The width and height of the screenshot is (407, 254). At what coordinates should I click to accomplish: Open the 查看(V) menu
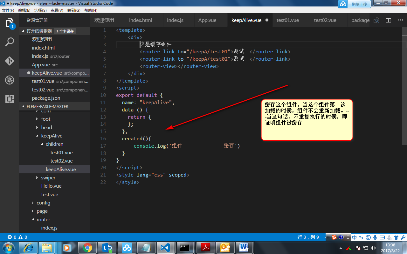pos(57,10)
